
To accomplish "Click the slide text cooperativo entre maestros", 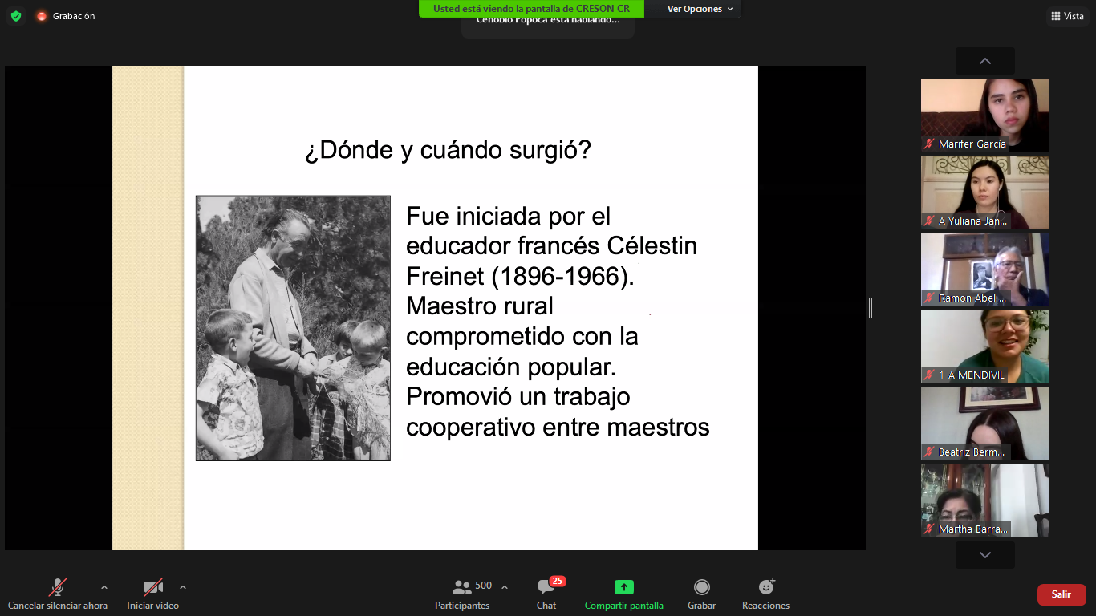I will 558,427.
